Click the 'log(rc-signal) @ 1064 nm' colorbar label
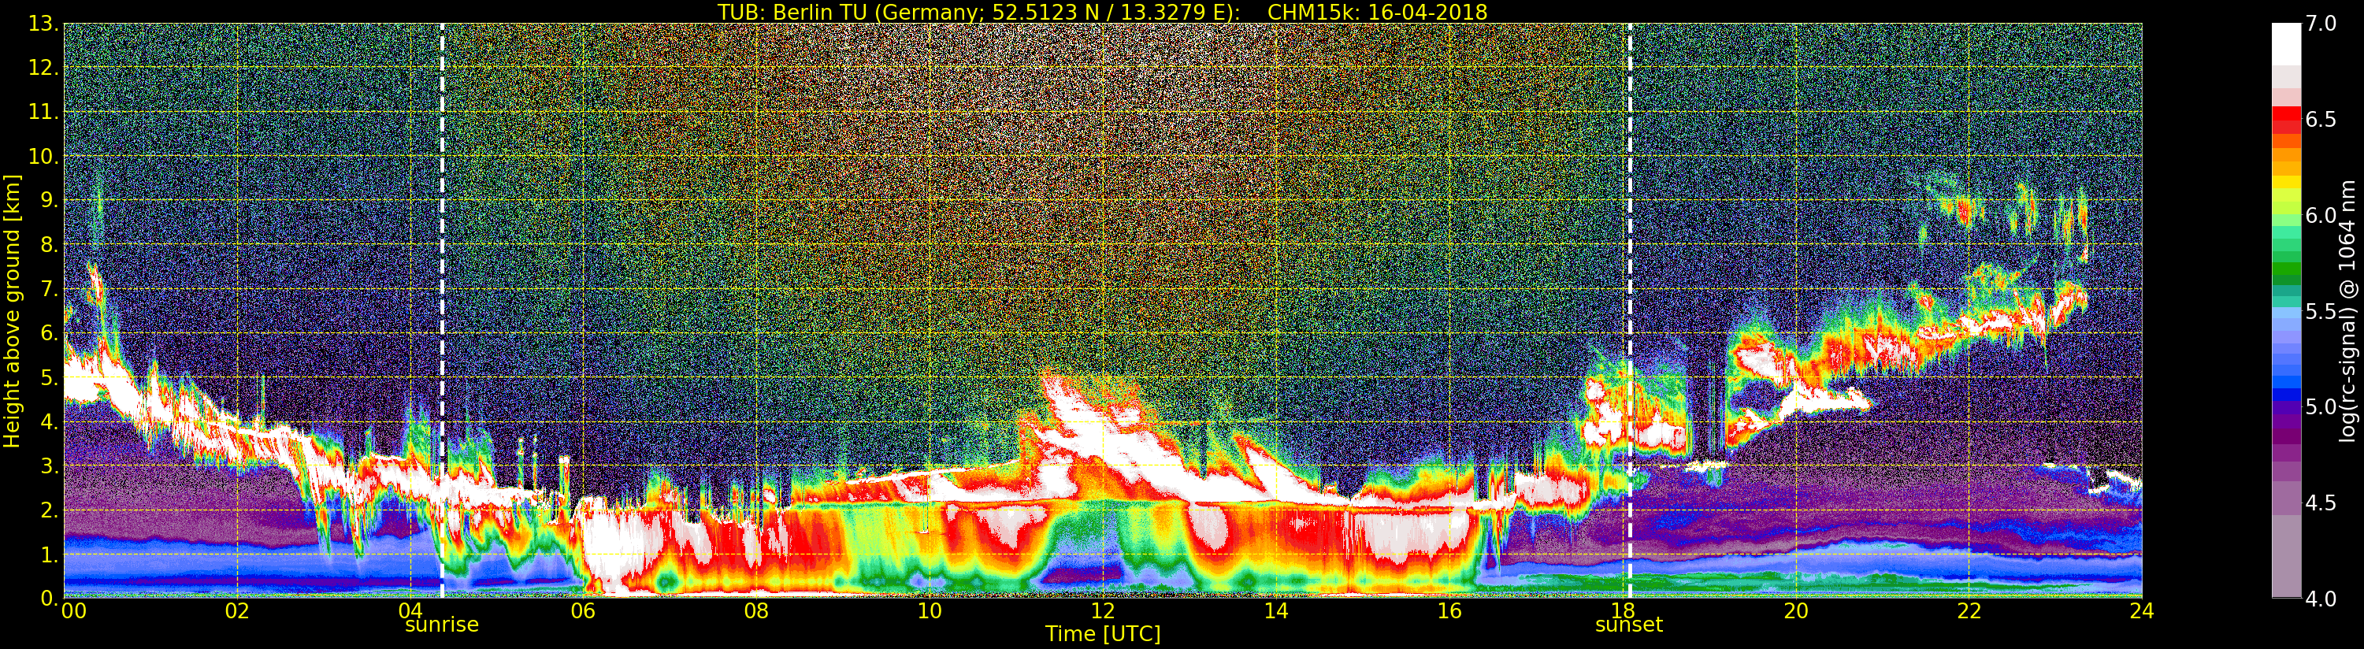Viewport: 2364px width, 649px height. [2347, 310]
